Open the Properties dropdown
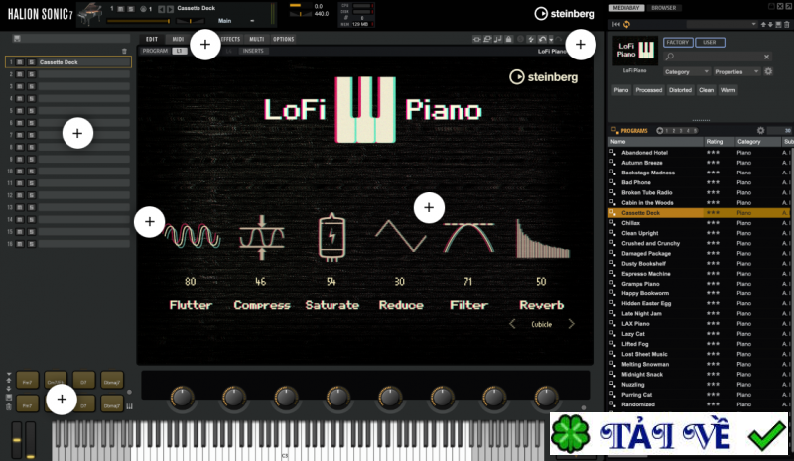 point(736,71)
